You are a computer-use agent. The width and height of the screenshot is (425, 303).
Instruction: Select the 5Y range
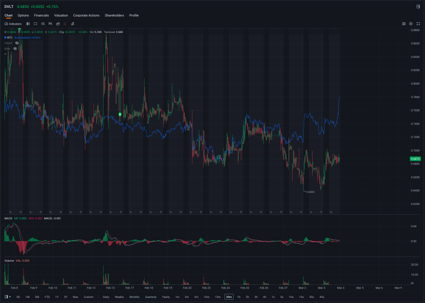pos(65,297)
